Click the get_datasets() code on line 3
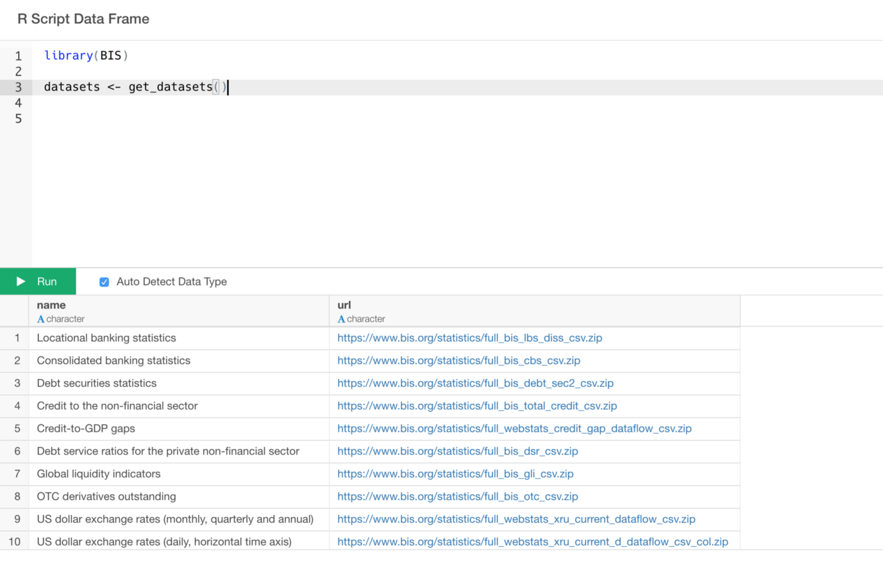The width and height of the screenshot is (883, 582). tap(170, 87)
